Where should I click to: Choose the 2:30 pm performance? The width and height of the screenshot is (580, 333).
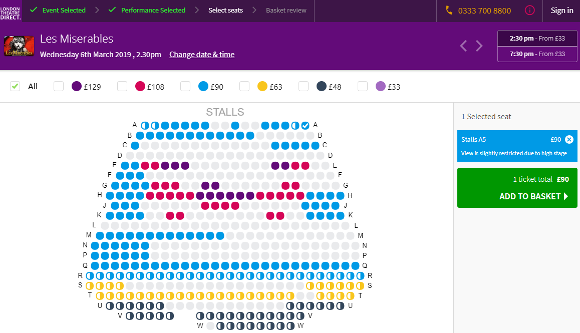pyautogui.click(x=537, y=39)
